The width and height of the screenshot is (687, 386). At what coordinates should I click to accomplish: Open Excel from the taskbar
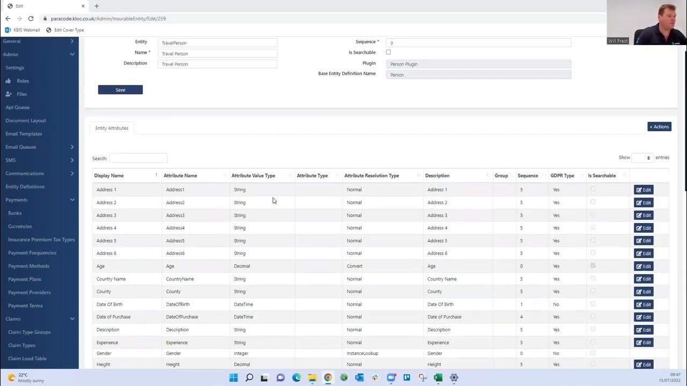coord(438,377)
